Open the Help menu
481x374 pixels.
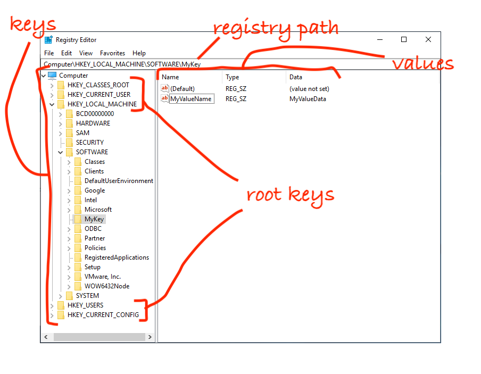click(139, 53)
